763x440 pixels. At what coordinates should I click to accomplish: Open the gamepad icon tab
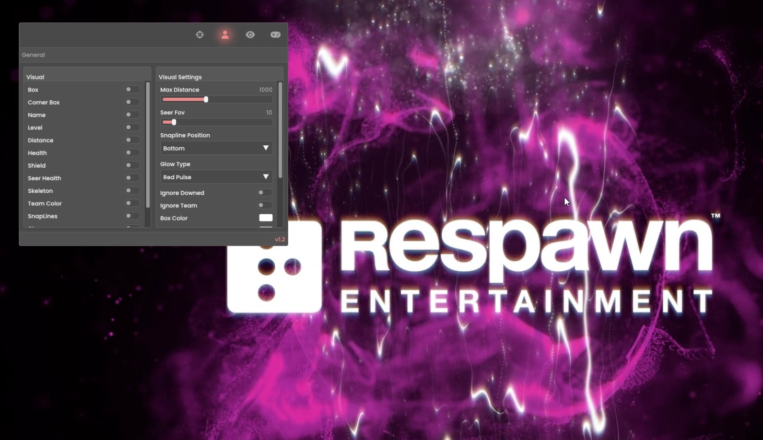(x=275, y=34)
